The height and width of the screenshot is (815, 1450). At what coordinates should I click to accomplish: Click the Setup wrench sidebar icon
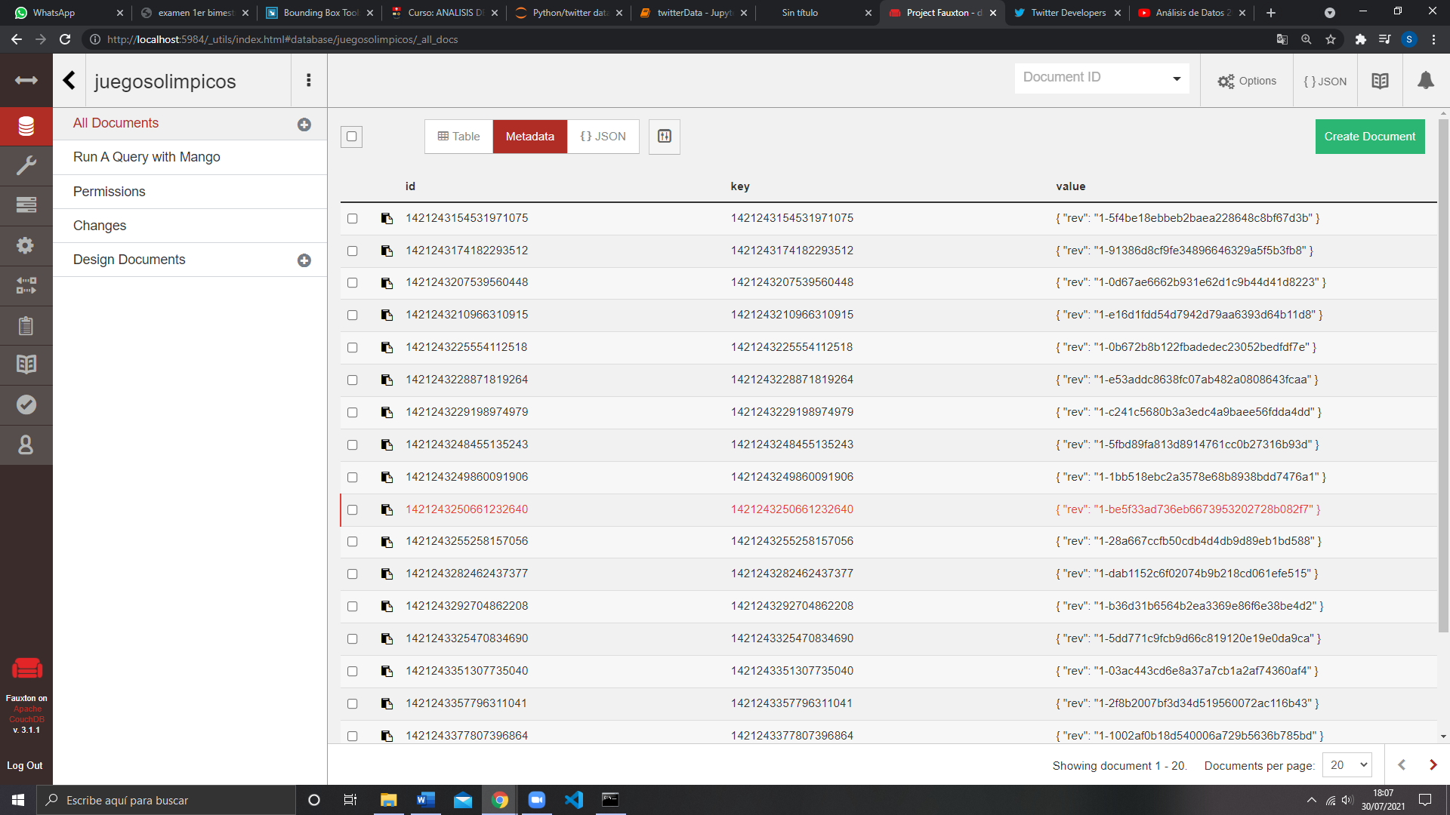(26, 165)
